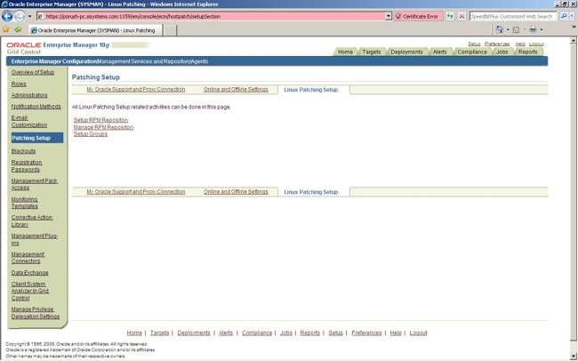Click the Logout link in the page header
This screenshot has height=361, width=578.
pos(536,44)
